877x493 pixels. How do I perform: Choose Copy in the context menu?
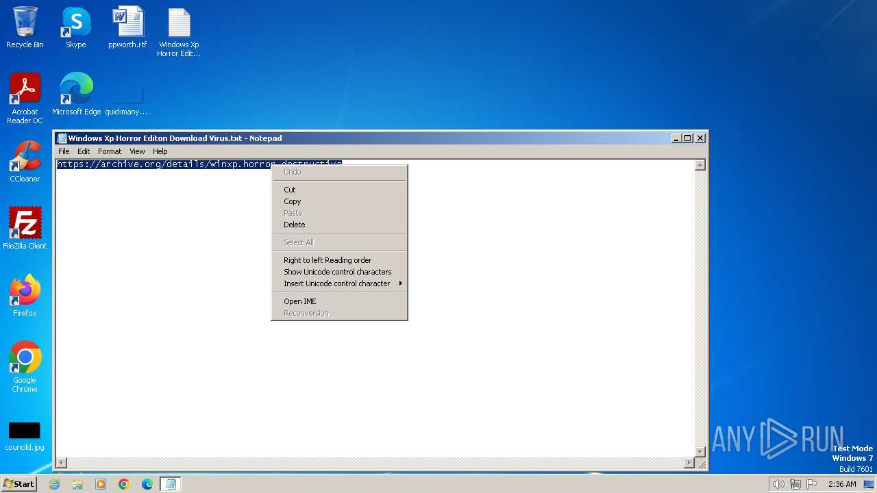click(339, 201)
